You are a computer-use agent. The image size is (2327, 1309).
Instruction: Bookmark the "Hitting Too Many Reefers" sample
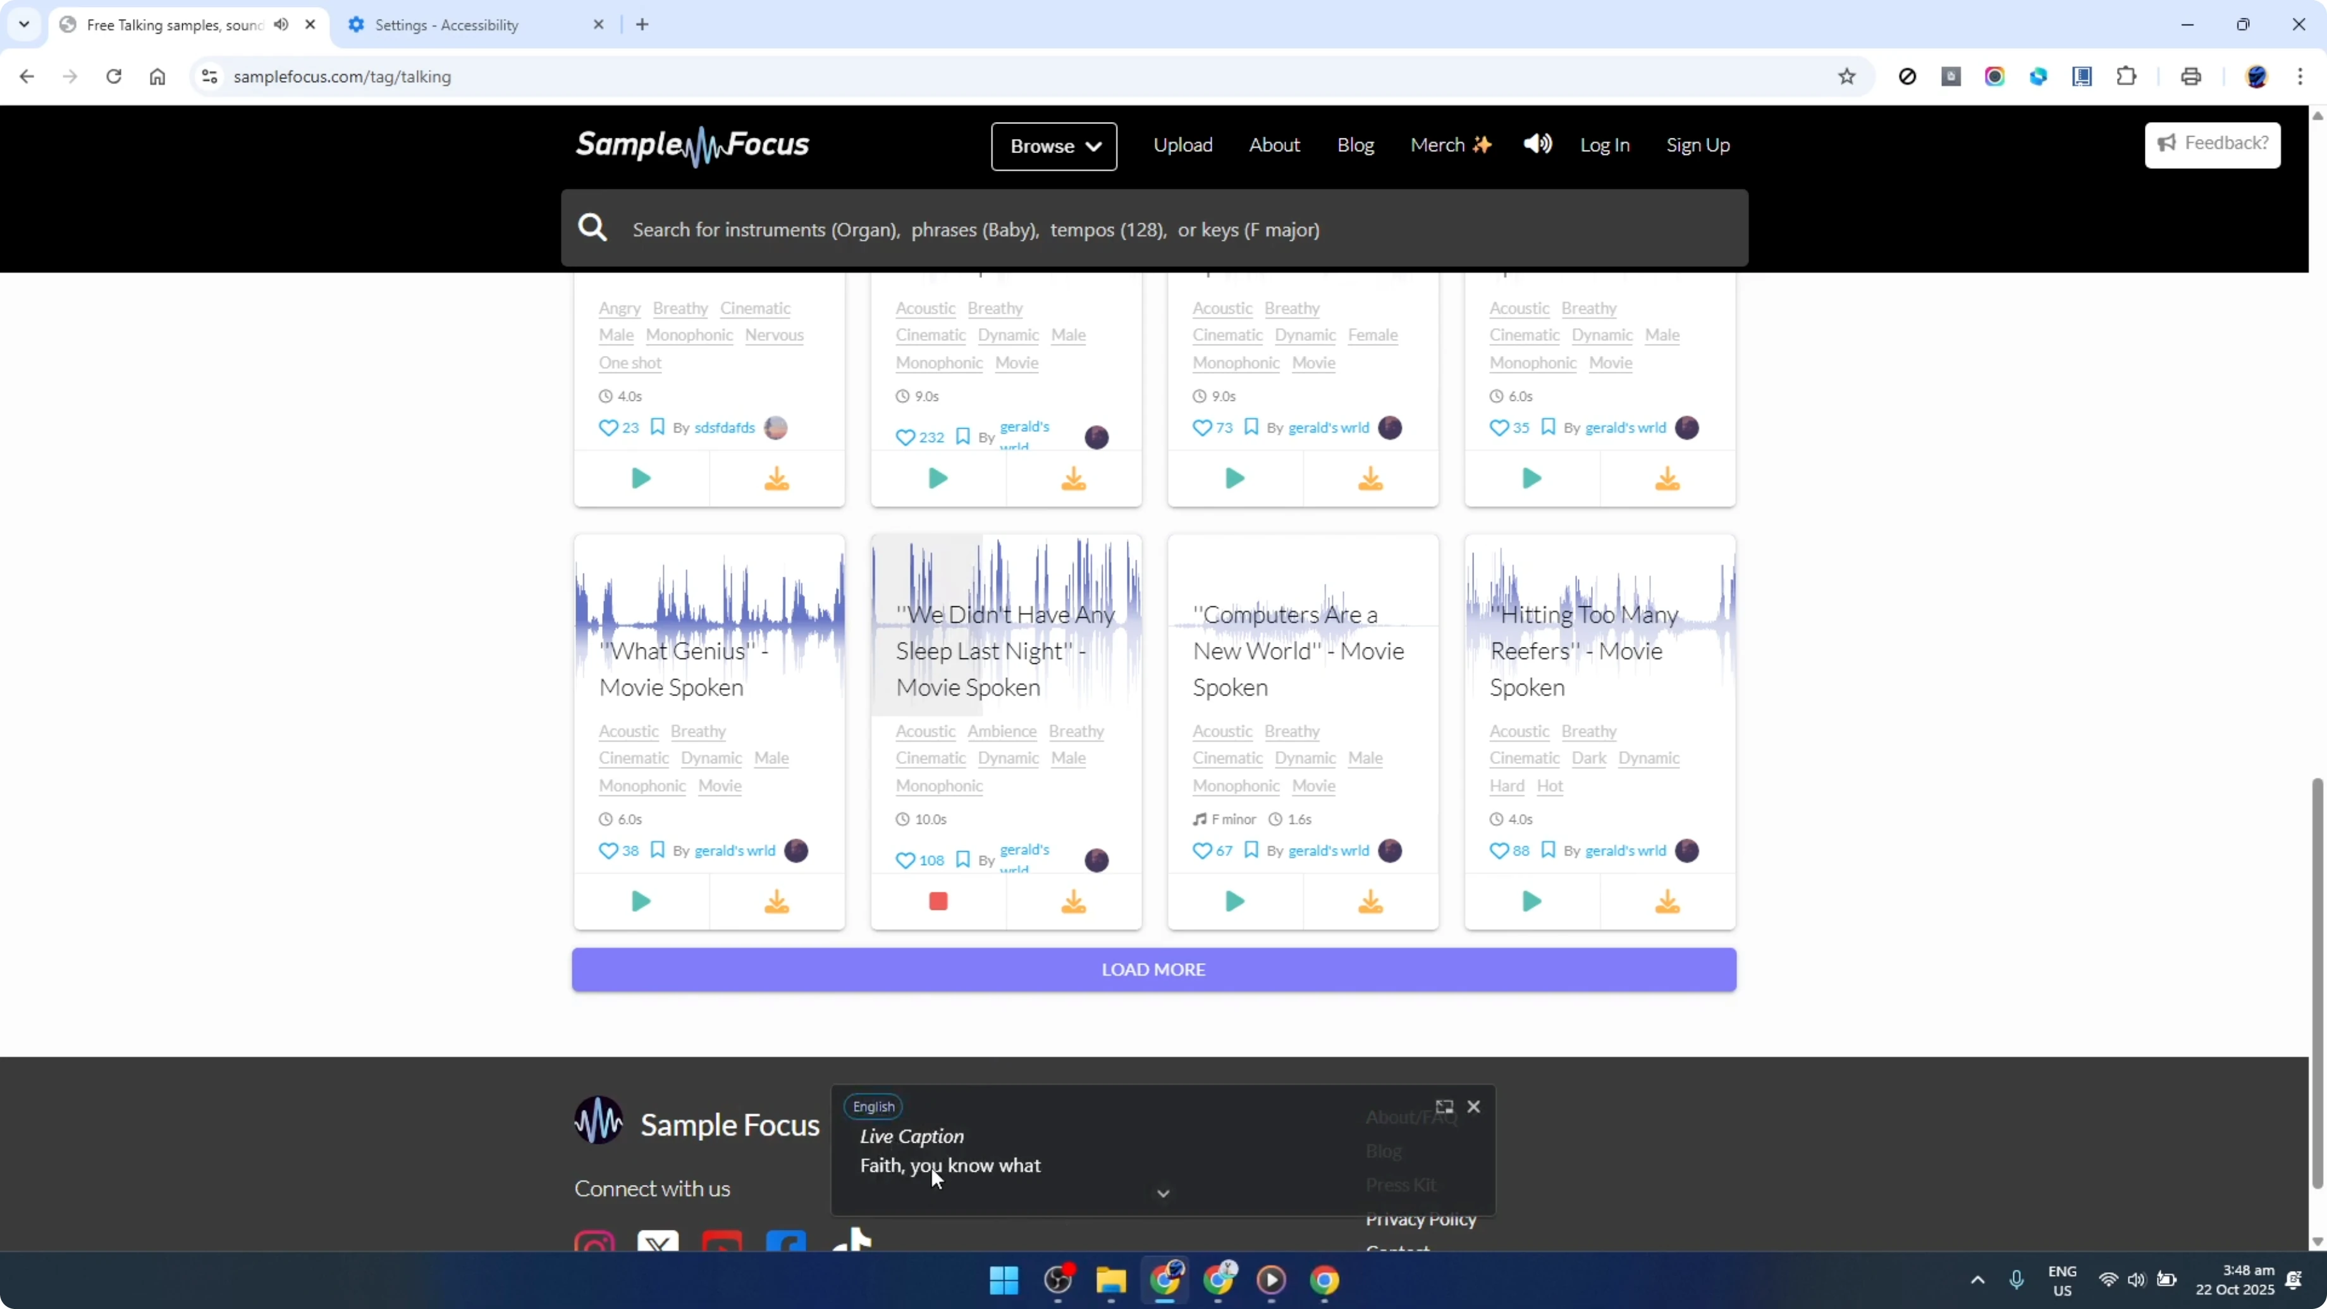point(1549,850)
